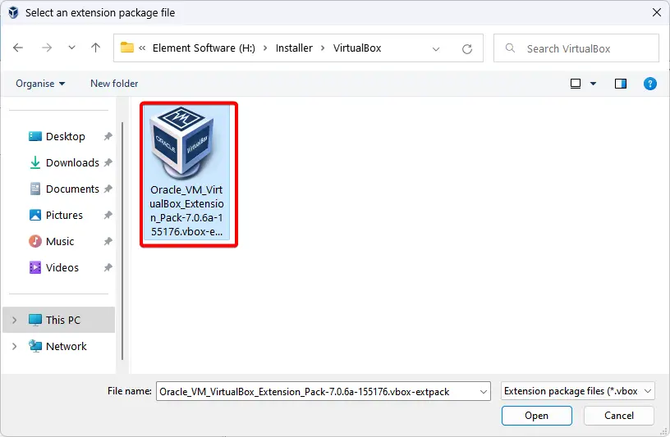Create a New folder
Image resolution: width=670 pixels, height=437 pixels.
(114, 84)
